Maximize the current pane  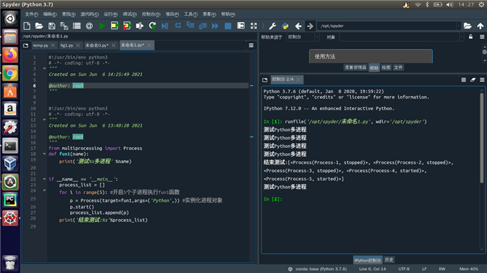(241, 26)
